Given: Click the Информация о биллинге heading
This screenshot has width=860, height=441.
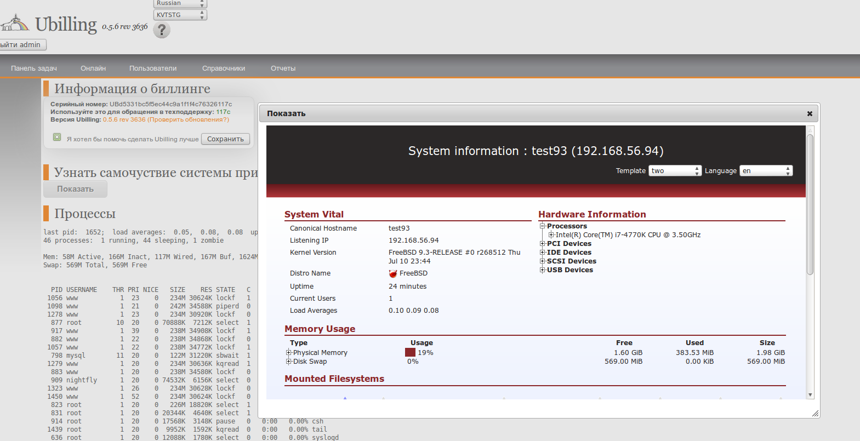Looking at the screenshot, I should click(132, 89).
